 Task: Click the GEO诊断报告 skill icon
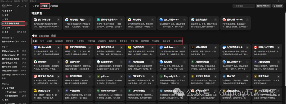click(x=129, y=91)
